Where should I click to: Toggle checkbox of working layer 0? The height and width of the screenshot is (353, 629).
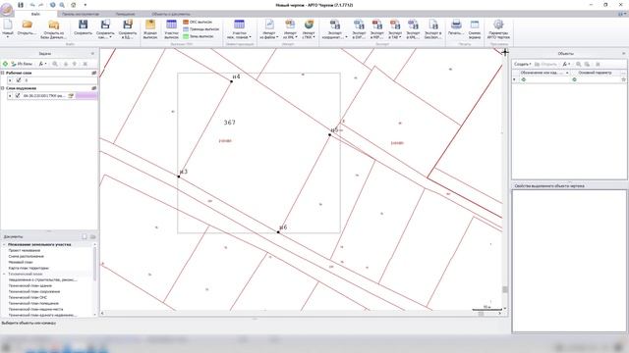pos(19,80)
